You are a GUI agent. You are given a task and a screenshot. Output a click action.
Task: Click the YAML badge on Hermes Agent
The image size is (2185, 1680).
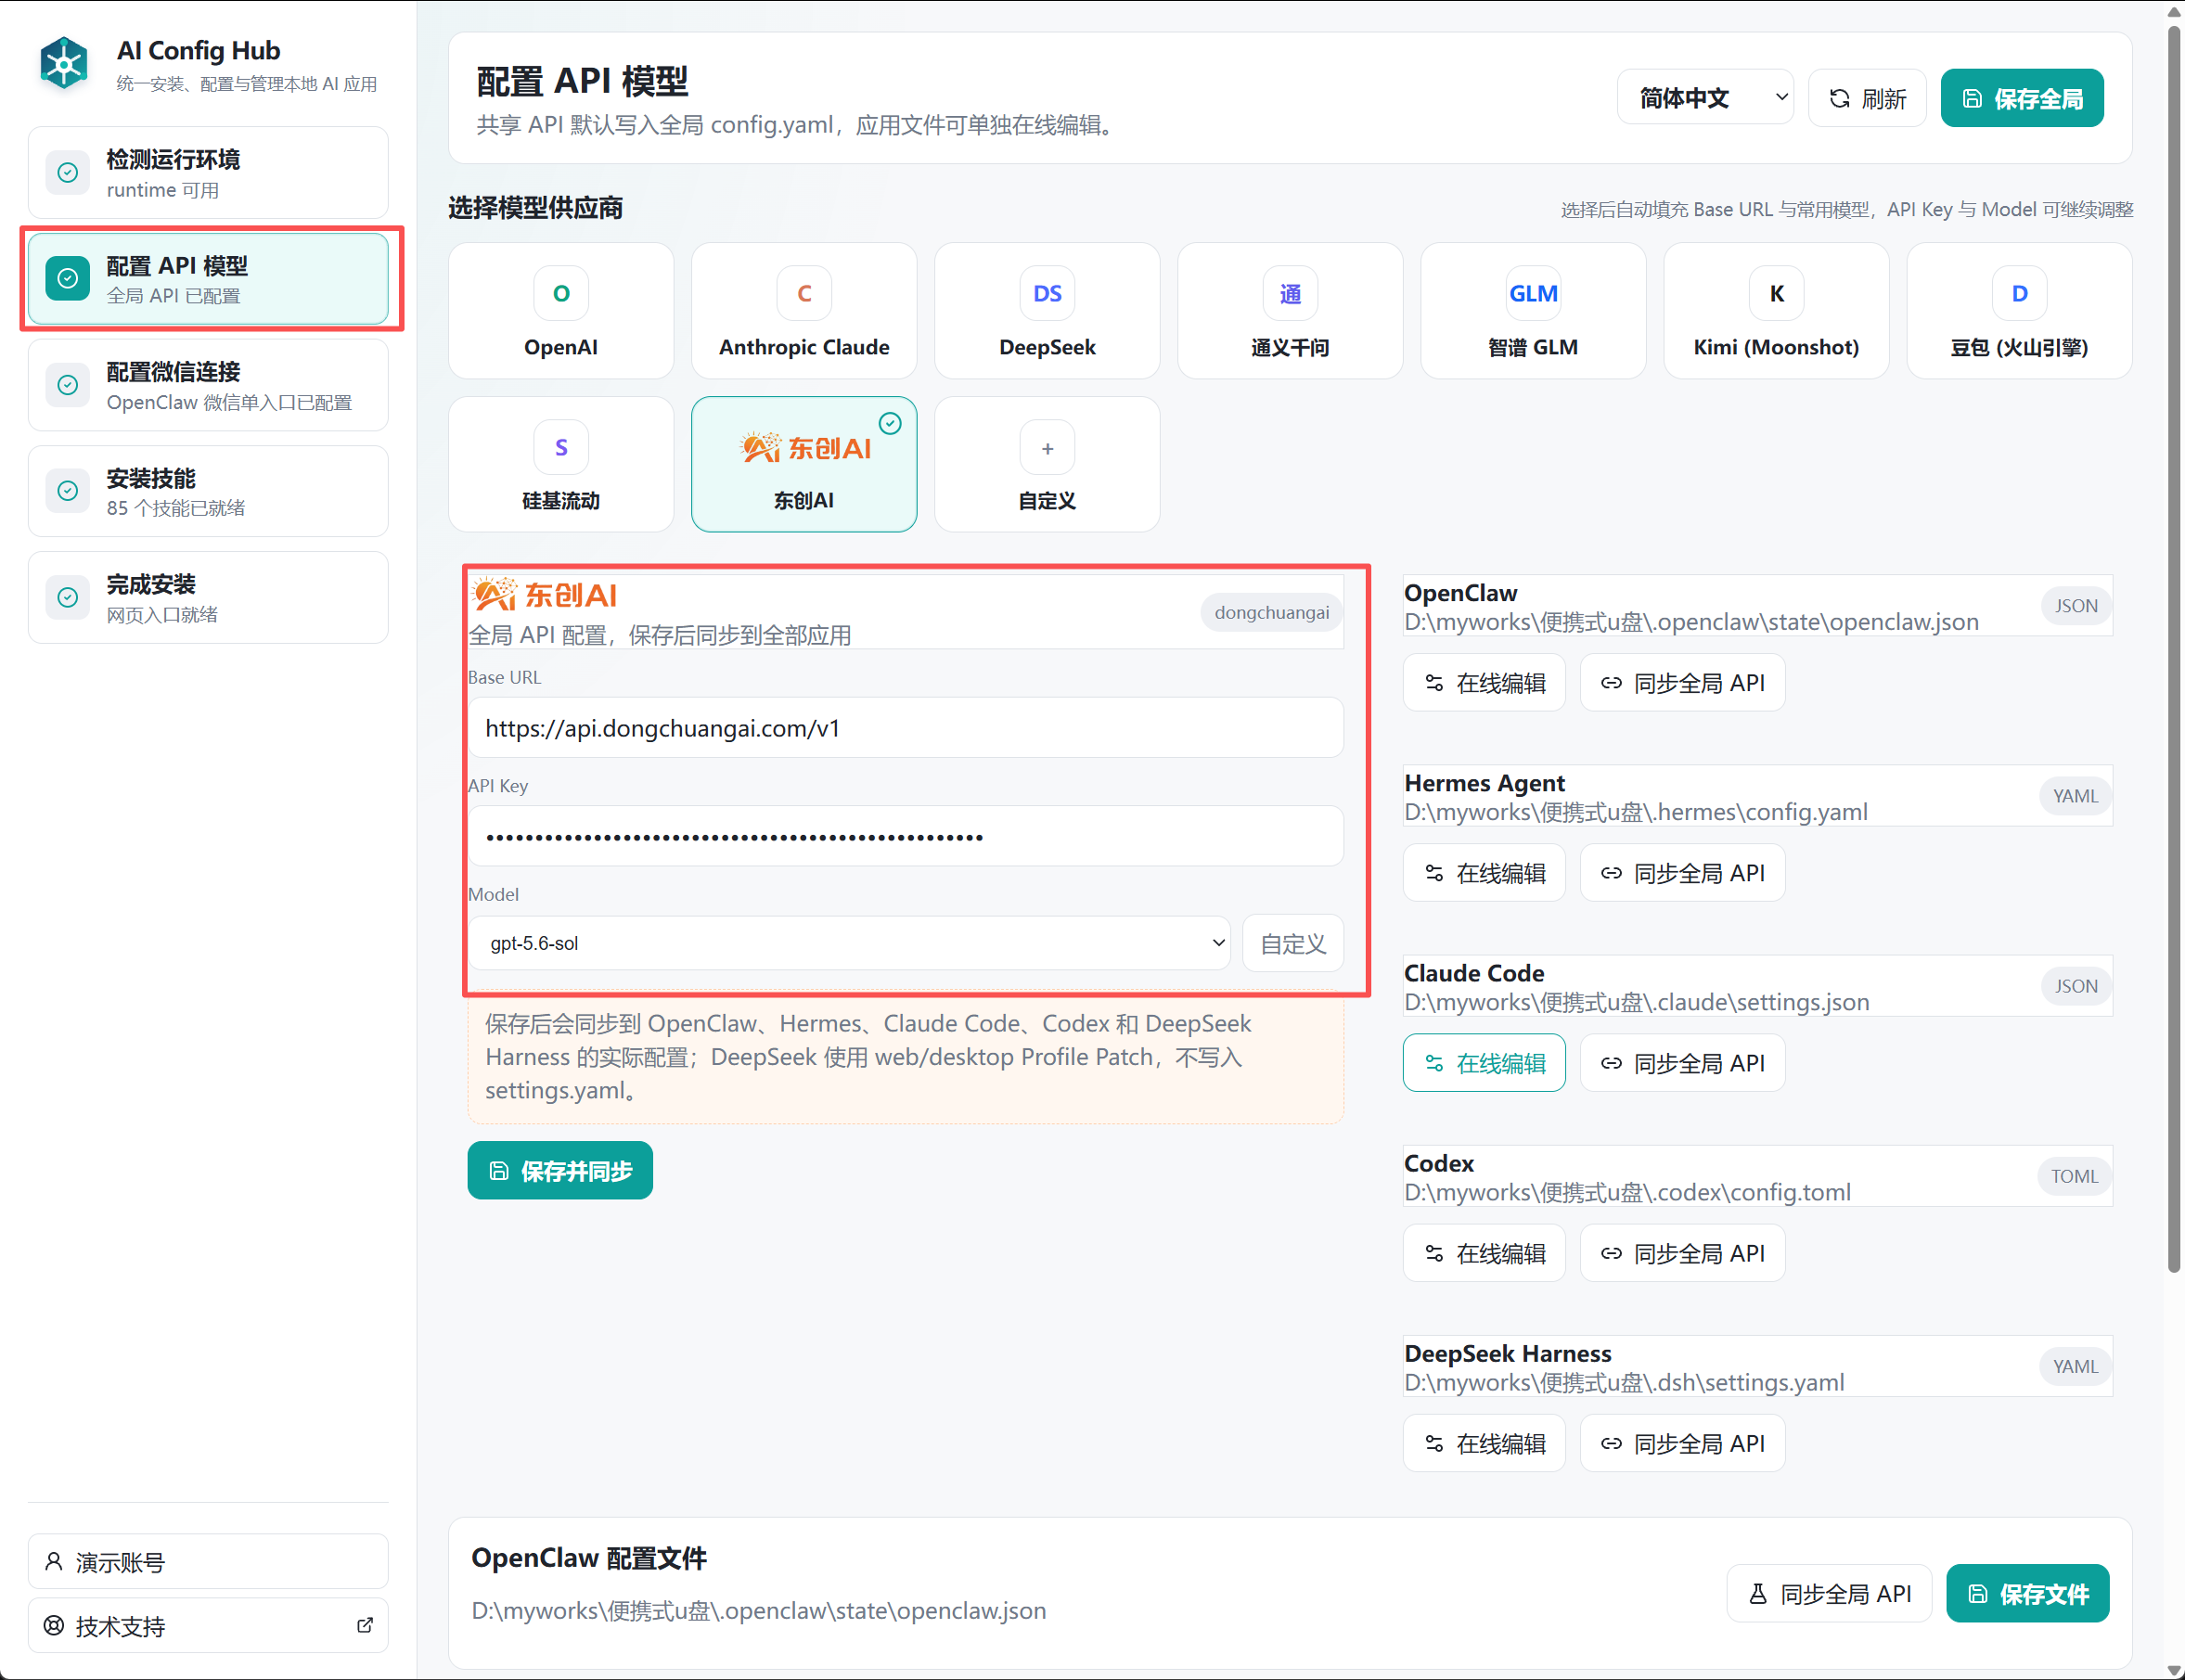pos(2075,796)
